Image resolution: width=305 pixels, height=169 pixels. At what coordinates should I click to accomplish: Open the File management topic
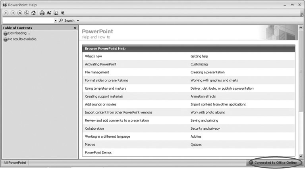97,72
